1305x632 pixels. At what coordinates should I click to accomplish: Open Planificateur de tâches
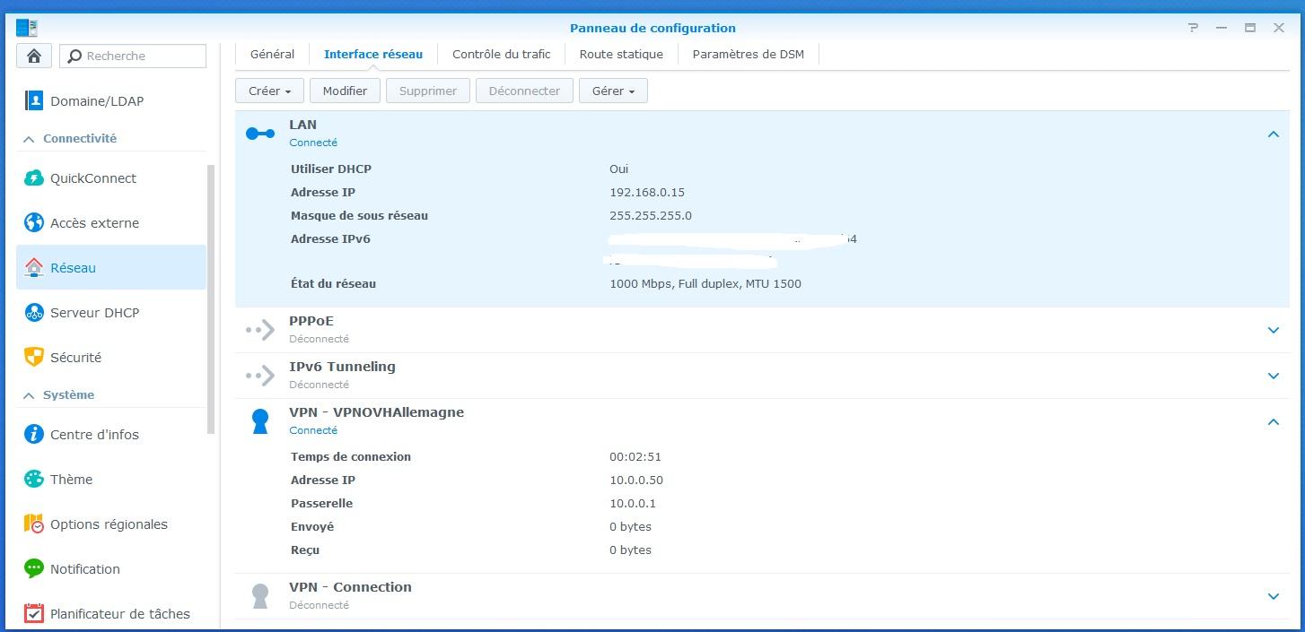tap(119, 614)
